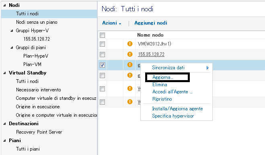Screen dimensions: 265x155
Task: Select Tutti i piani under Piani
Action: 28,149
